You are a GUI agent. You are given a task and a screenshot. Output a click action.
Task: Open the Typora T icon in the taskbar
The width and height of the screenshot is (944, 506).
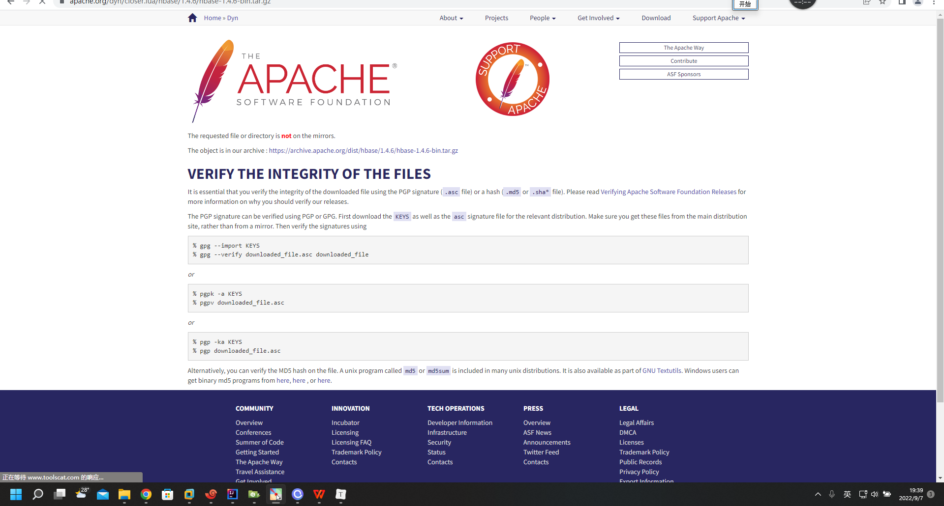[x=341, y=494]
